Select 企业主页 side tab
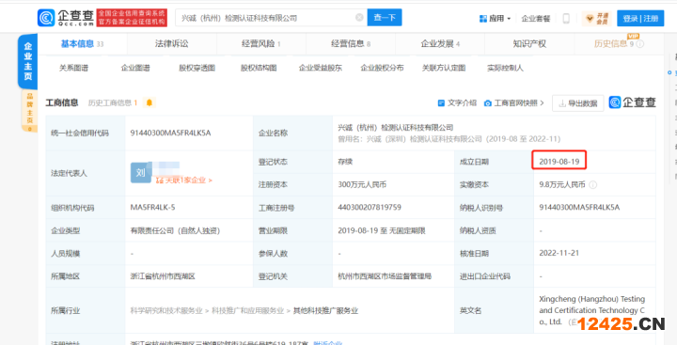Screen dimensions: 677x345 (27, 61)
